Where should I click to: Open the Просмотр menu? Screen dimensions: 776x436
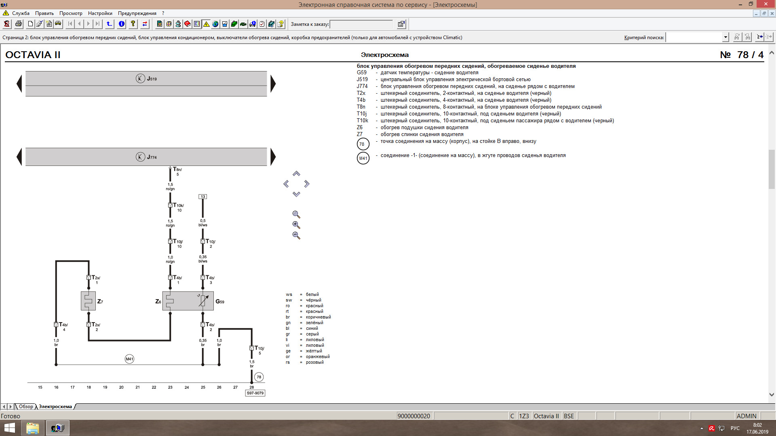coord(71,13)
